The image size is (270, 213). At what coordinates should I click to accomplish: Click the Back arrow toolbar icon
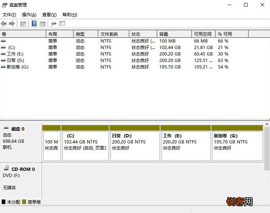pos(4,23)
